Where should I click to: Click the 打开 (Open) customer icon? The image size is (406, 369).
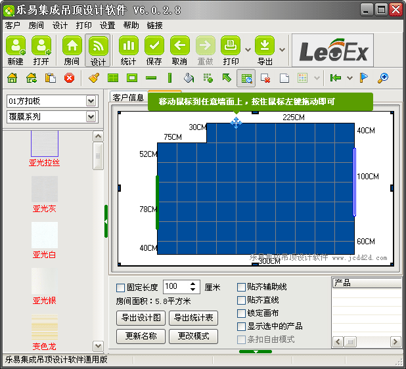coord(41,46)
